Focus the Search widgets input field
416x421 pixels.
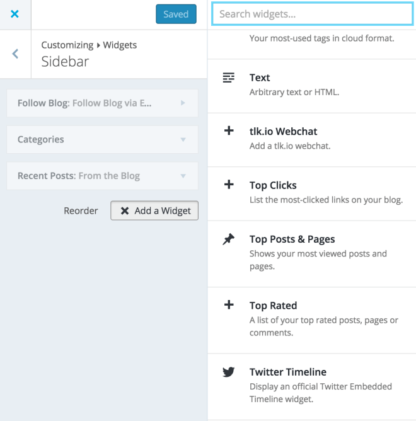[312, 14]
